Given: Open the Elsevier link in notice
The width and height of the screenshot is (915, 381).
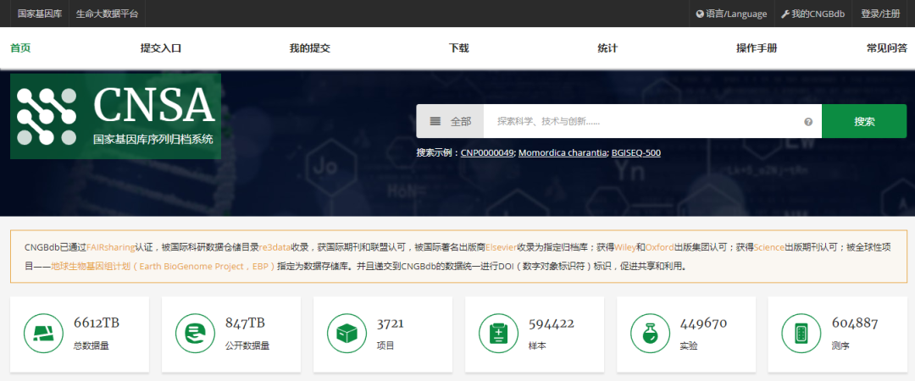Looking at the screenshot, I should [502, 247].
